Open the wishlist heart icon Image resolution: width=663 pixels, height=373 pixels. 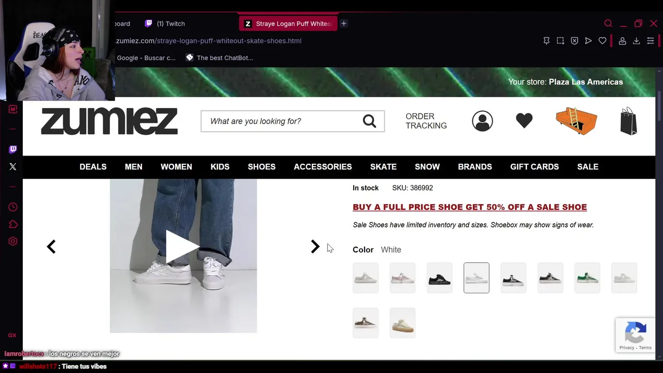(524, 121)
